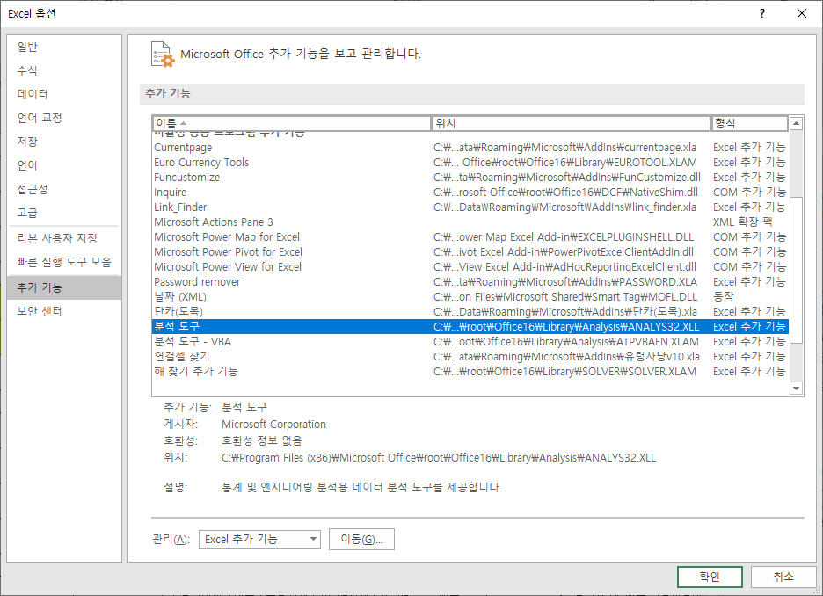
Task: Click the Help question mark icon
Action: (x=762, y=14)
